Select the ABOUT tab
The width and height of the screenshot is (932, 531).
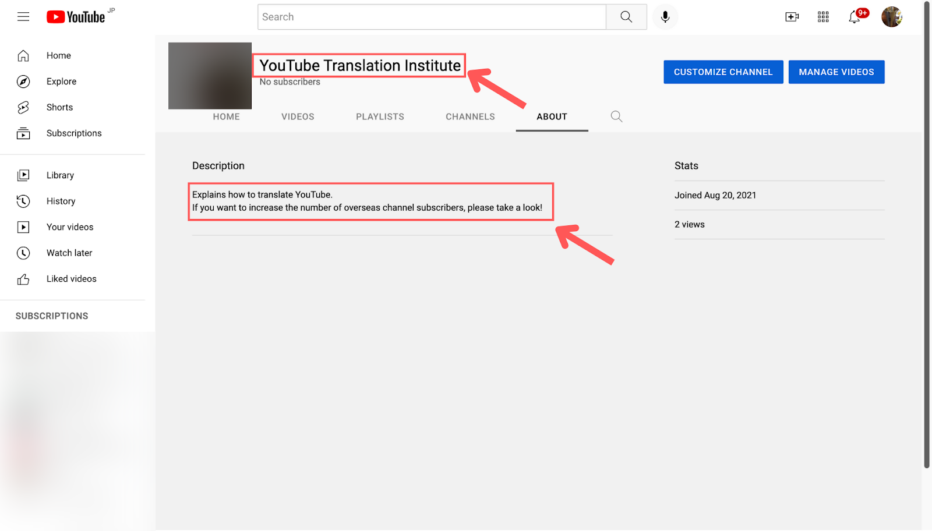552,116
